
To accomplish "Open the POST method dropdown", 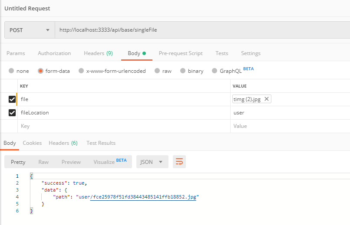I will point(30,30).
